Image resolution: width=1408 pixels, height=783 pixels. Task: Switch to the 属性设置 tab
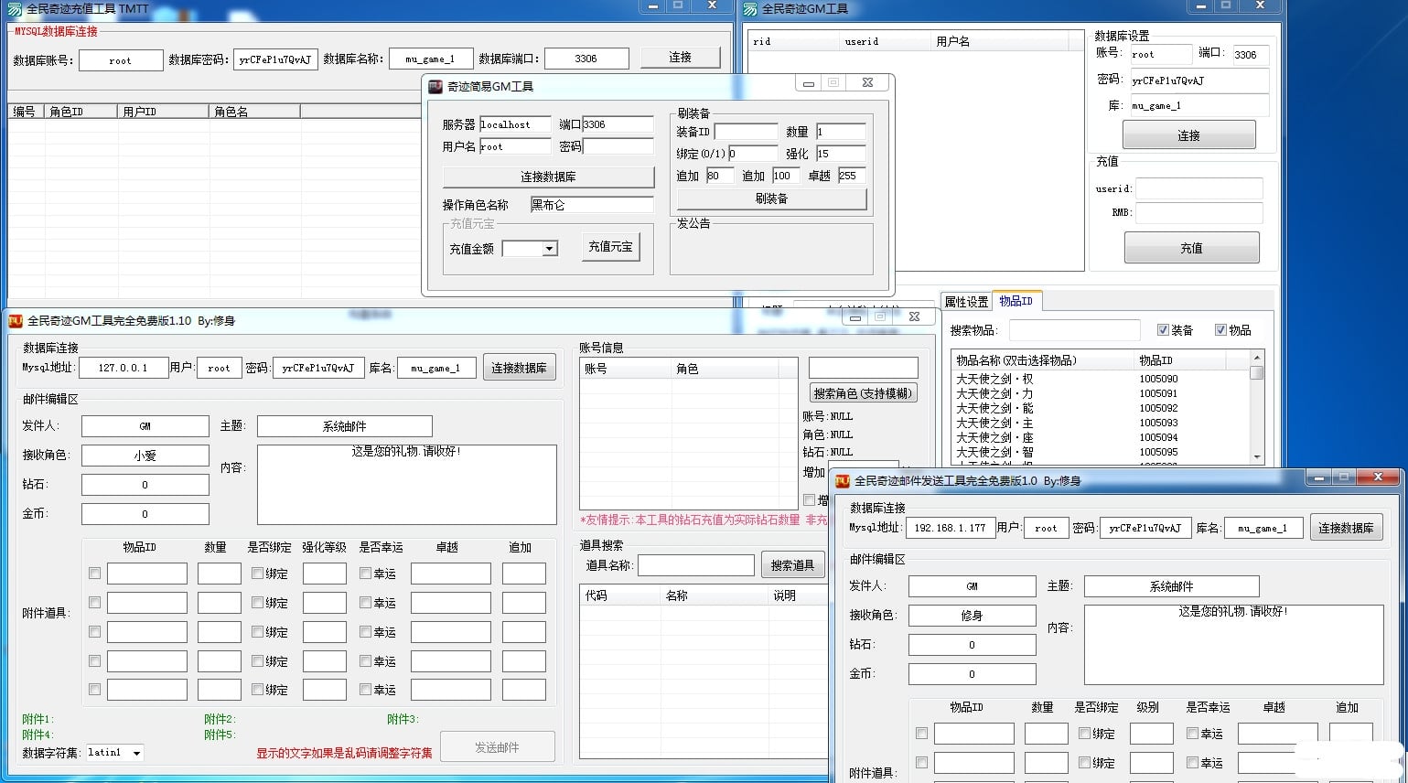point(966,302)
